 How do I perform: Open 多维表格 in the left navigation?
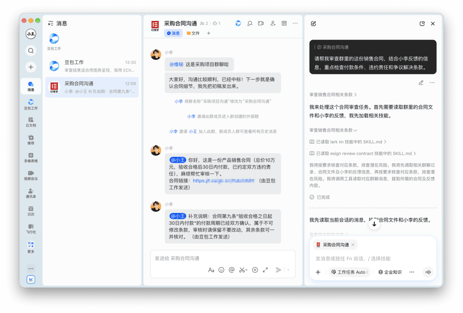(x=31, y=157)
